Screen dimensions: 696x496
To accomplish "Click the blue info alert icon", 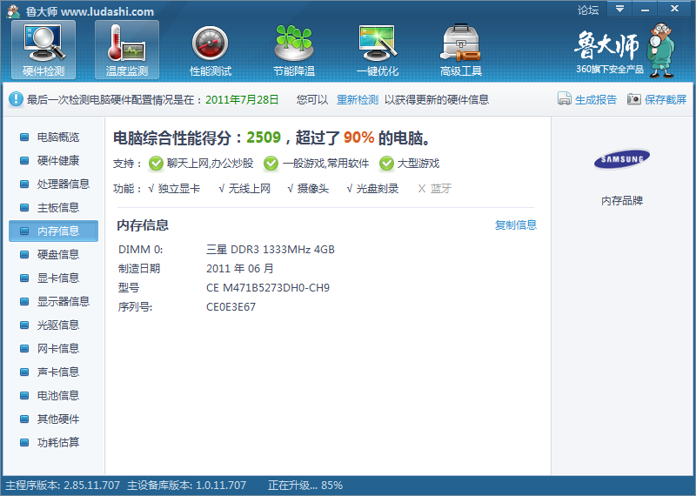I will pos(16,99).
